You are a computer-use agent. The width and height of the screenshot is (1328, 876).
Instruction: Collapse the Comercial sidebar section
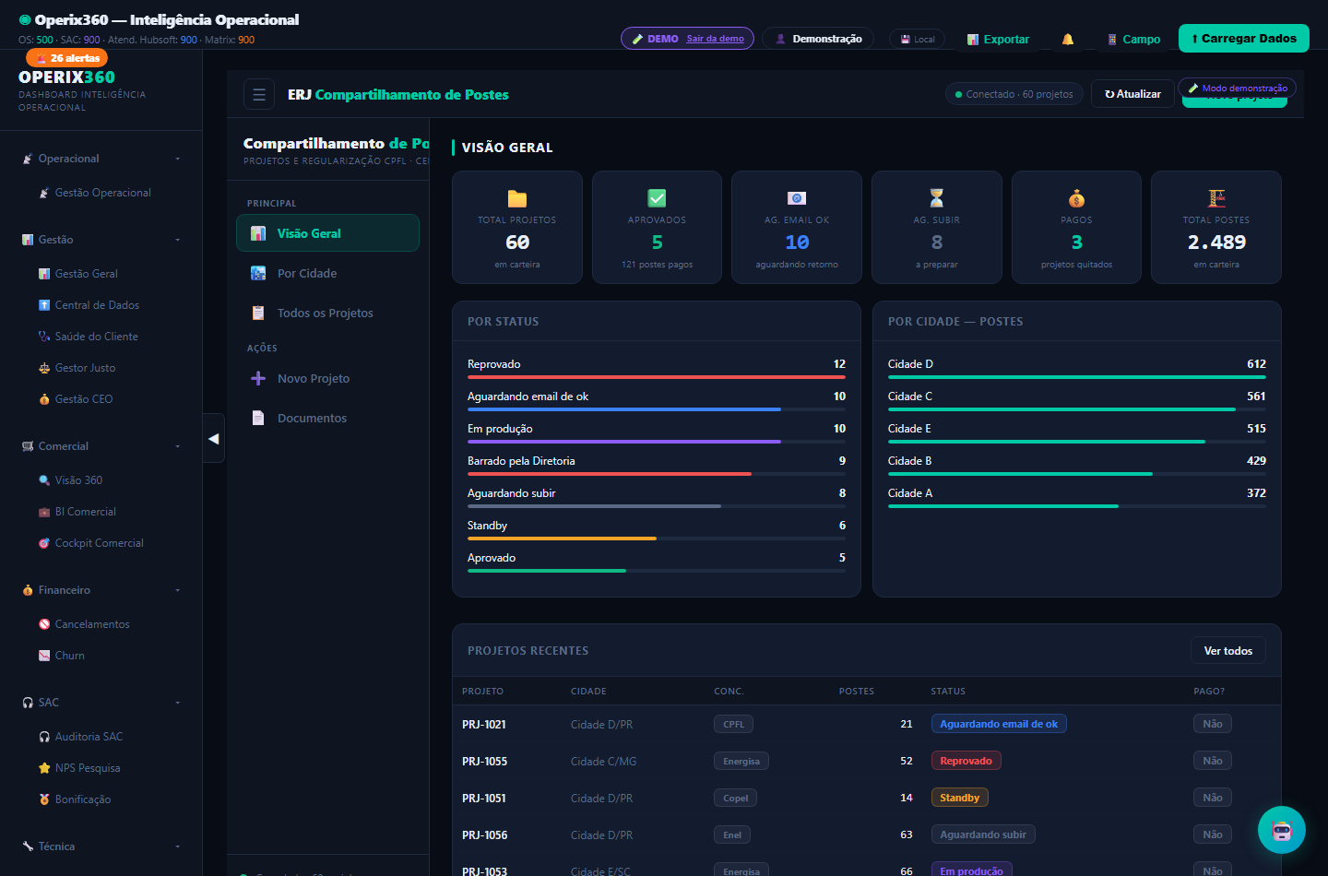coord(101,446)
